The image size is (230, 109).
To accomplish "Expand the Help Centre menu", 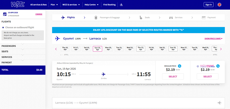I will click(x=91, y=5).
